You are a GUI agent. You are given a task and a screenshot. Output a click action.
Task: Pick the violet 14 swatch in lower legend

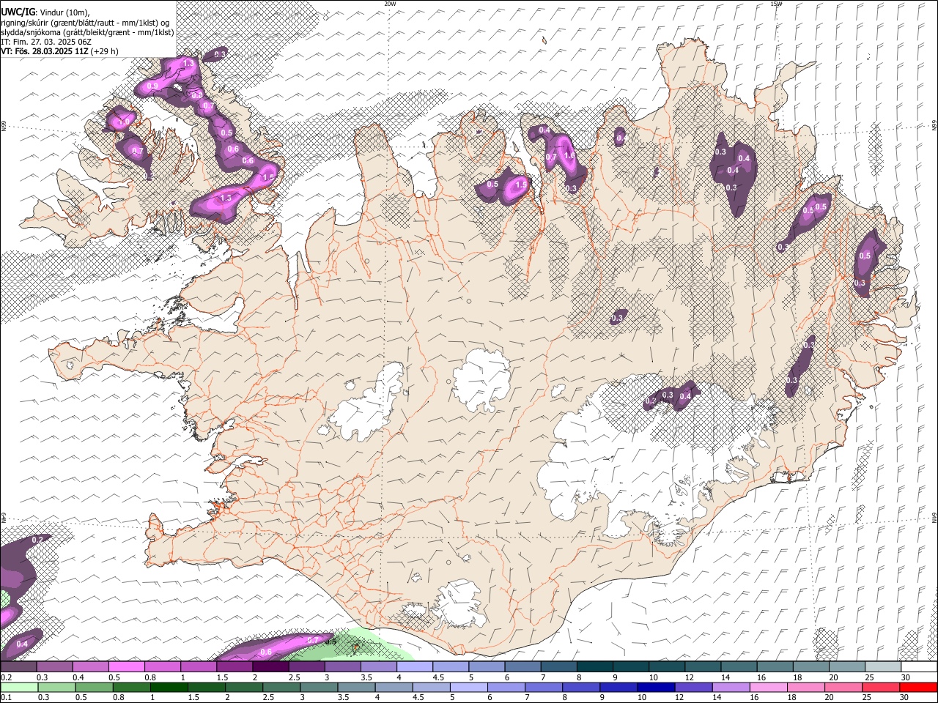click(x=731, y=688)
